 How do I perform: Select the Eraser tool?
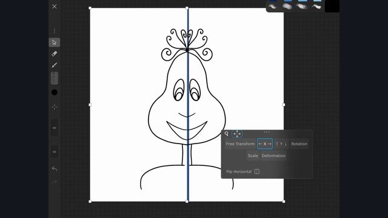(55, 54)
